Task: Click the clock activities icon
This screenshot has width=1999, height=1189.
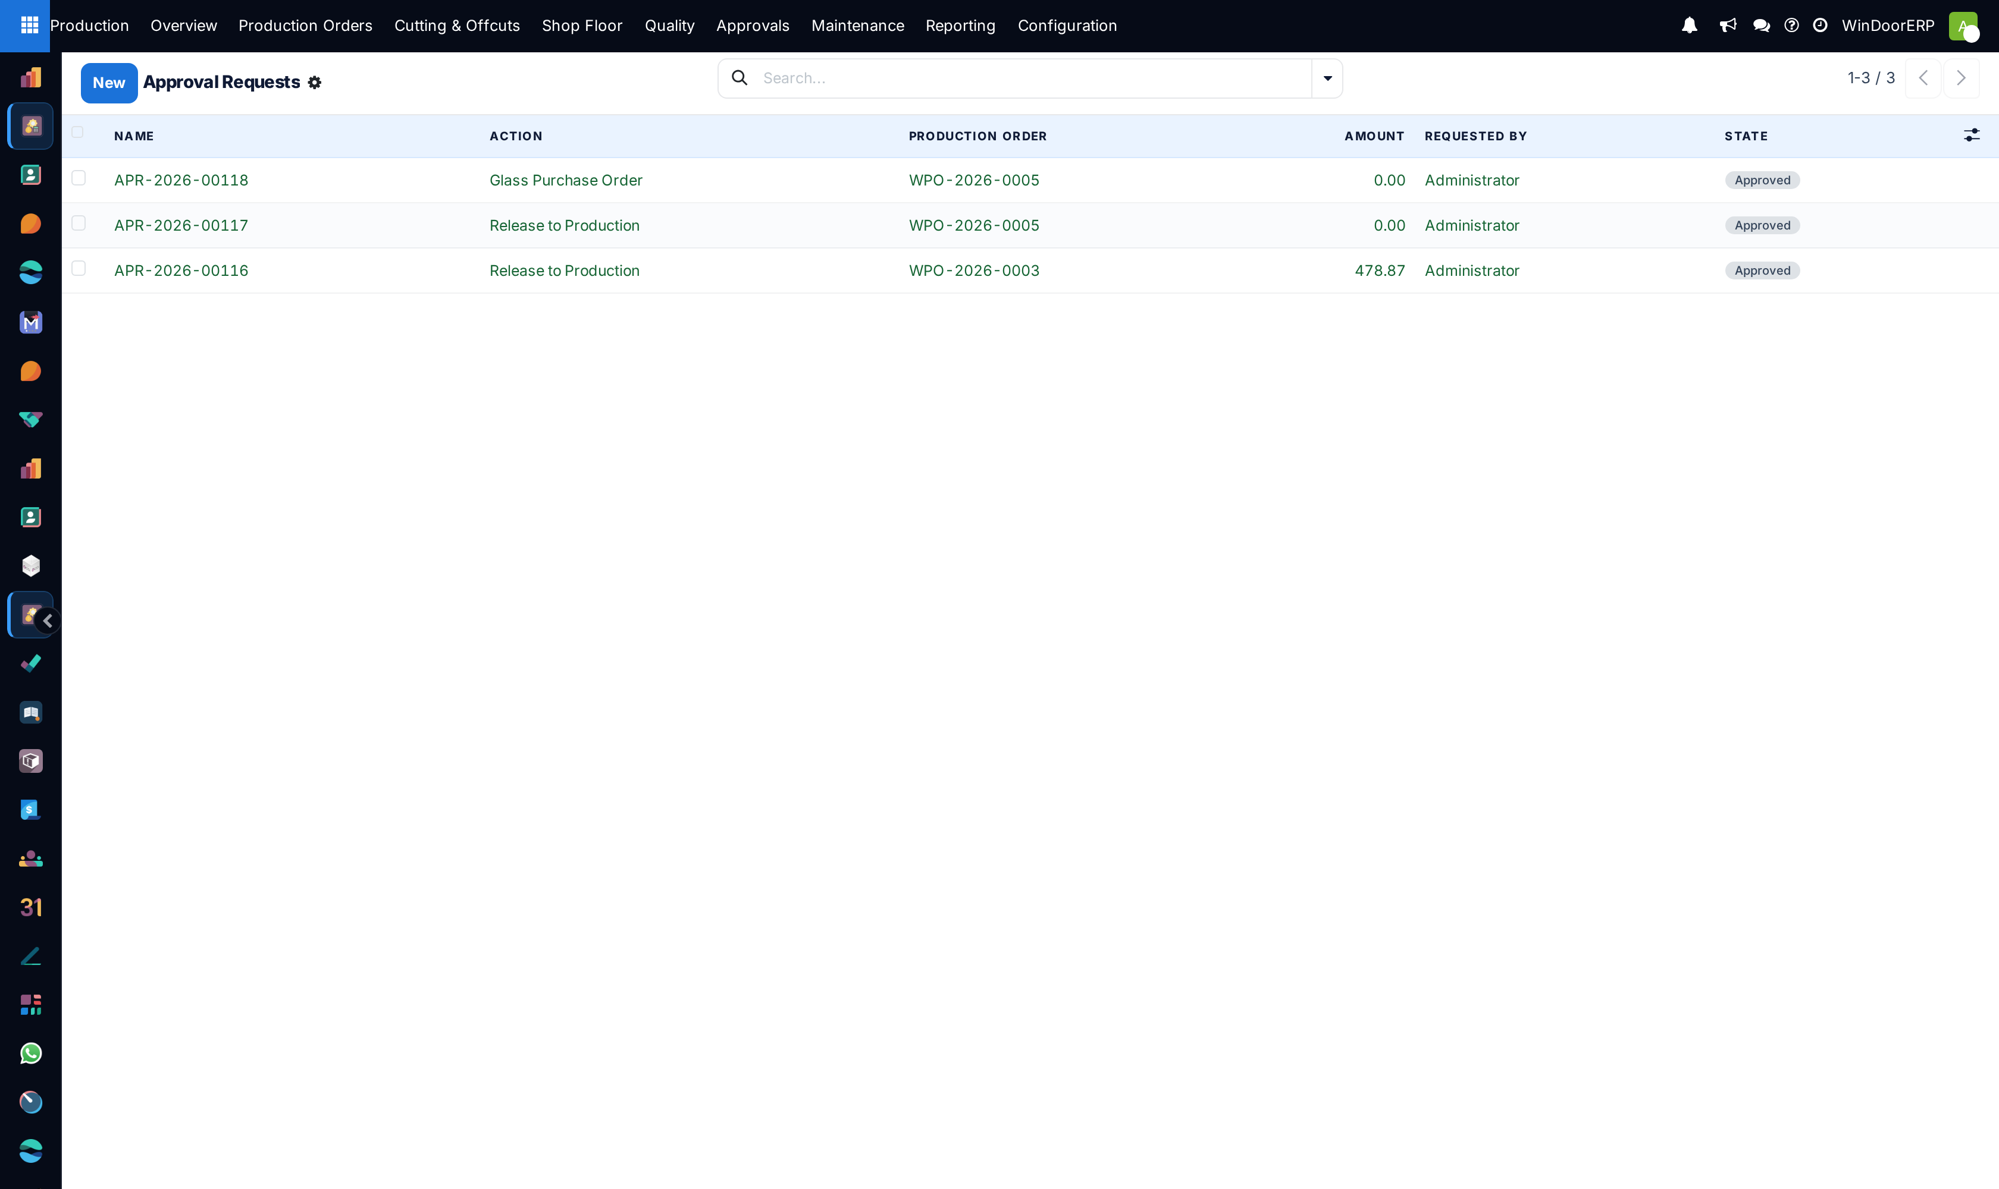Action: coord(1820,26)
